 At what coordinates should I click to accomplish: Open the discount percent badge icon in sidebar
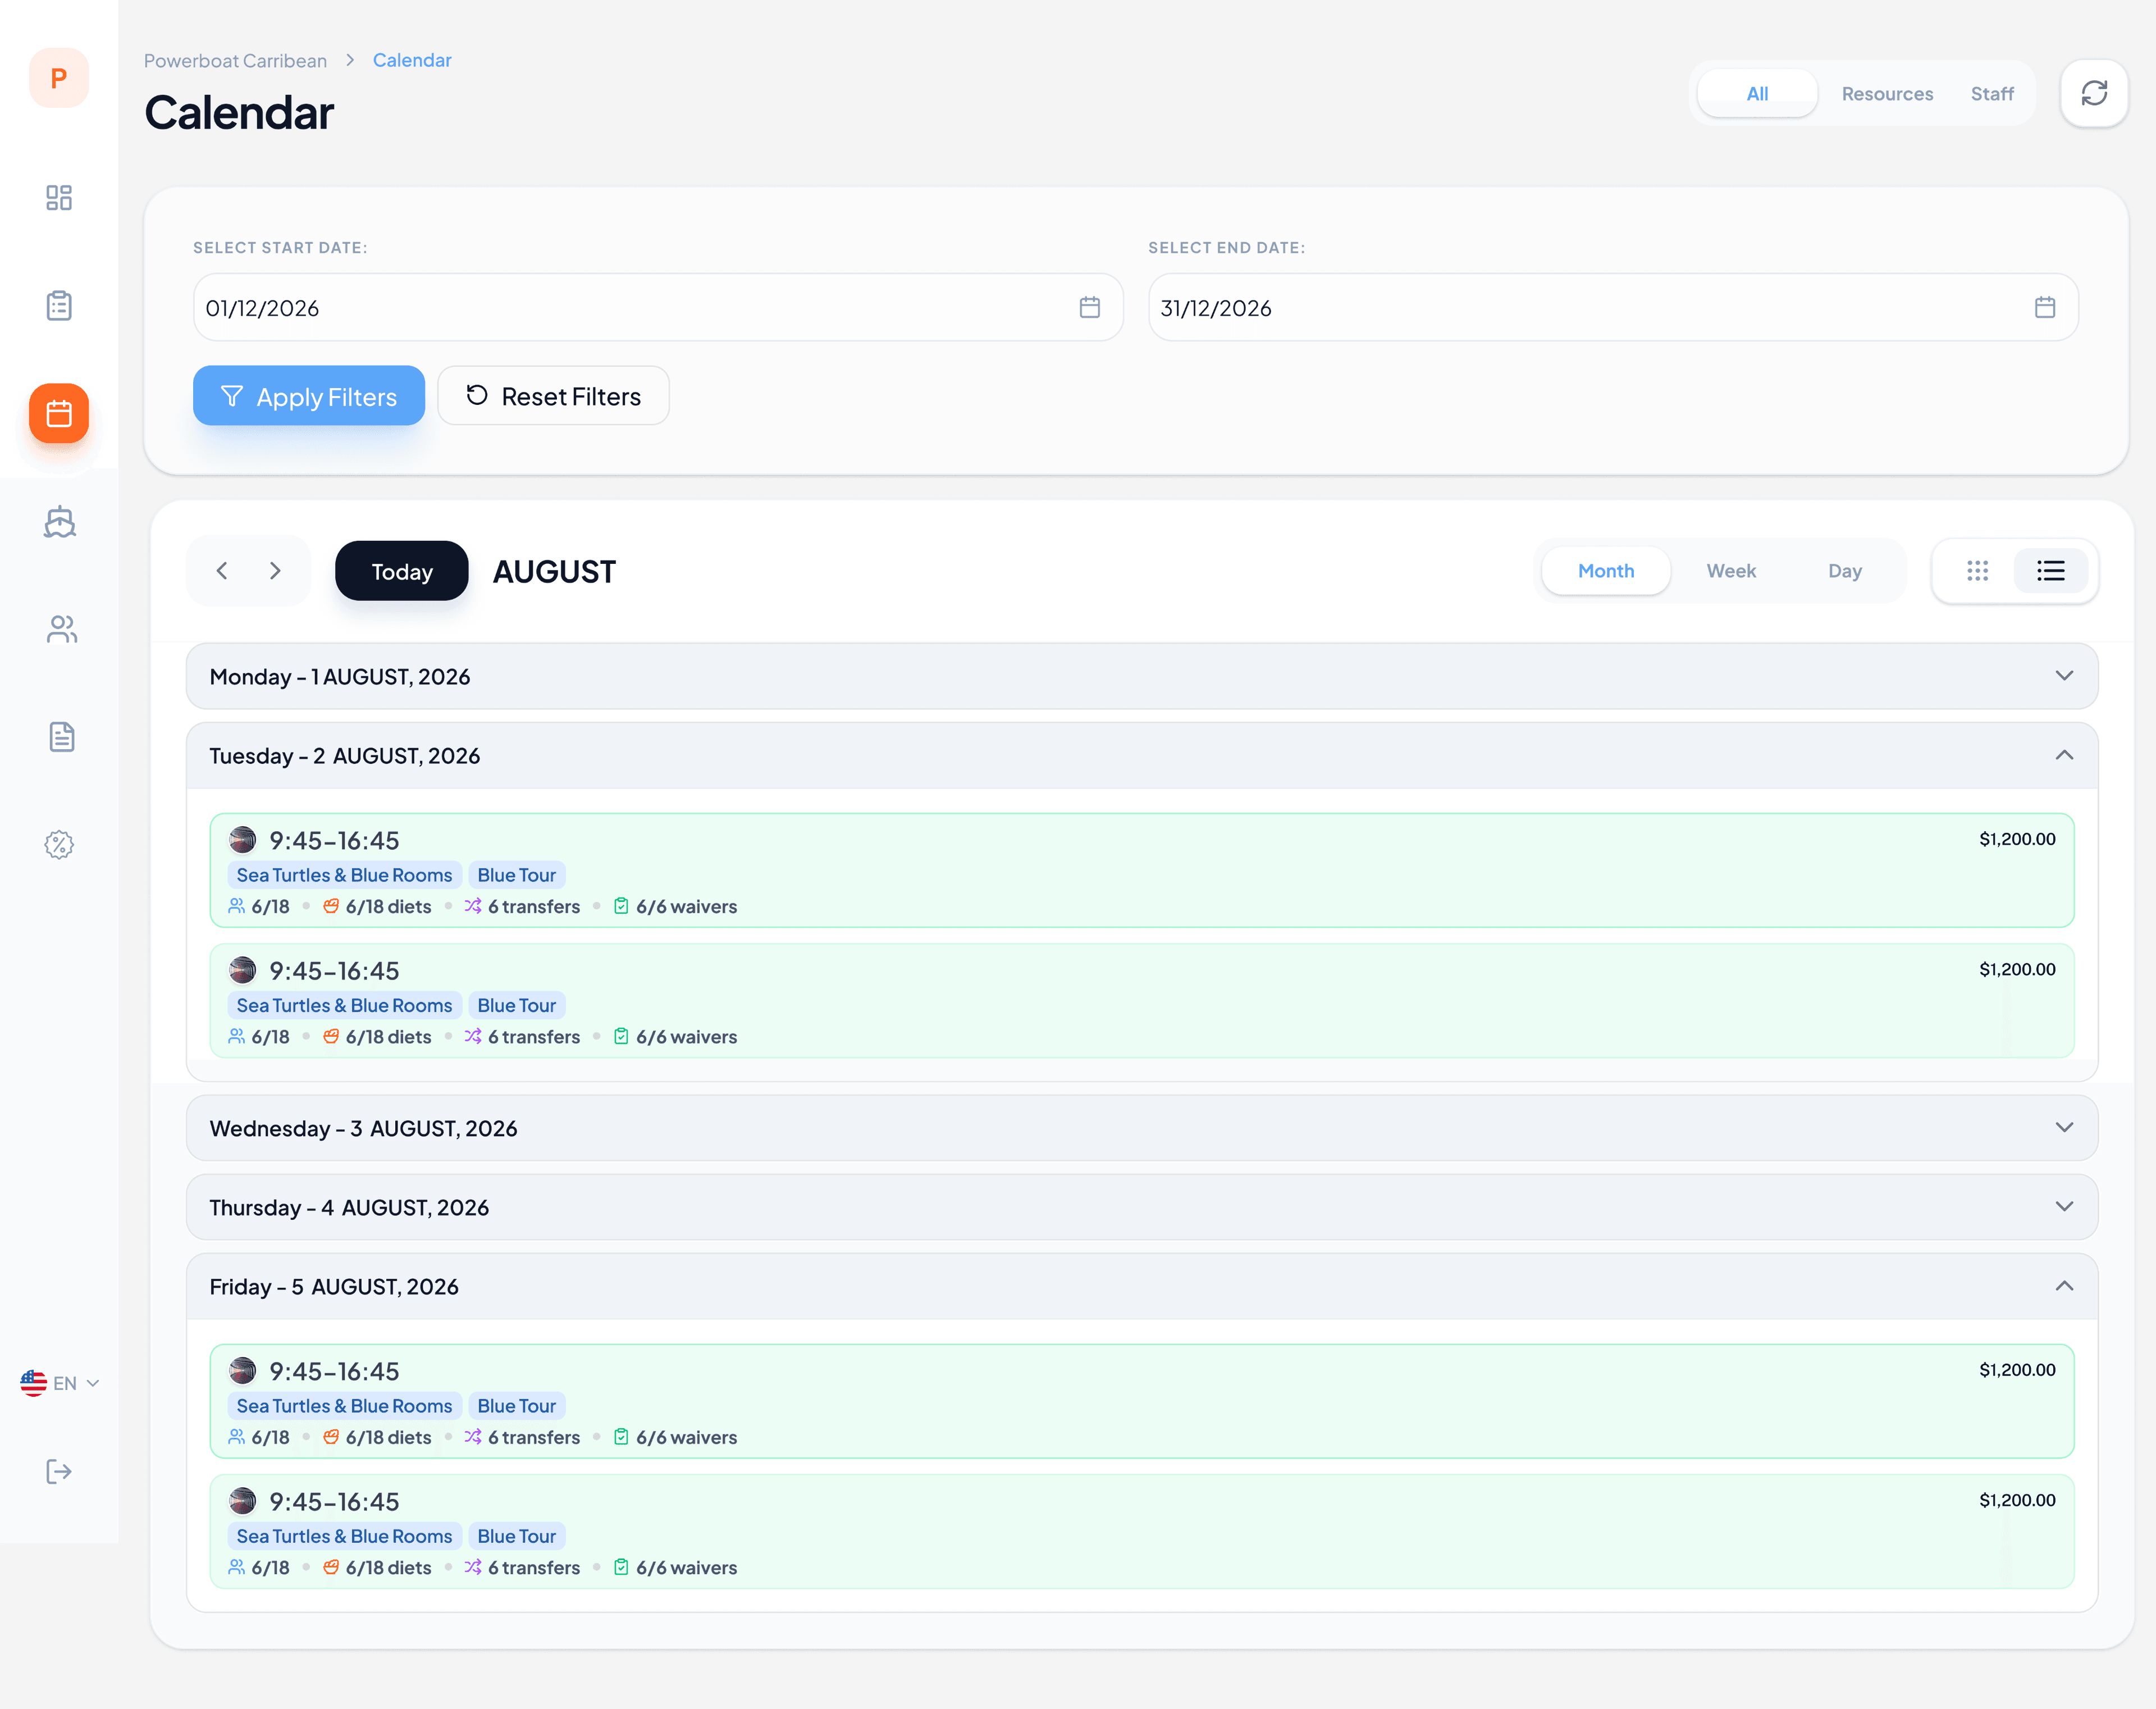click(x=59, y=845)
